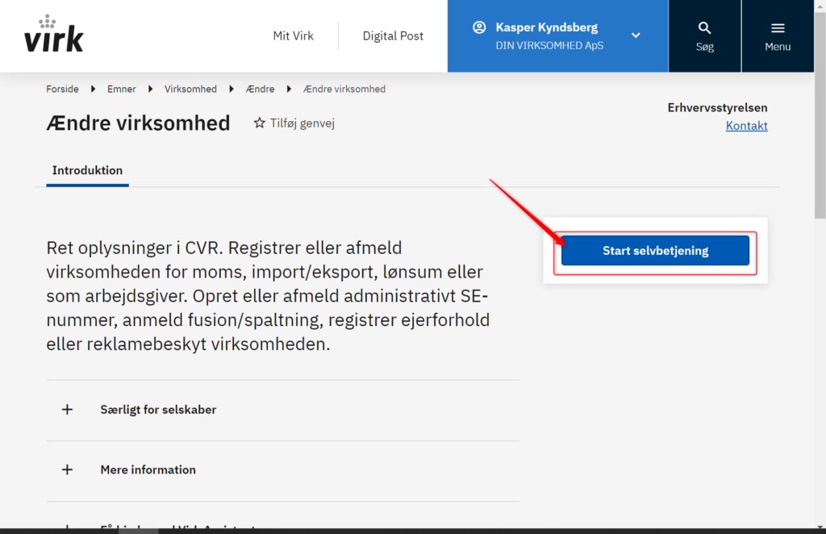Click the Start selvbetjening button

(655, 251)
